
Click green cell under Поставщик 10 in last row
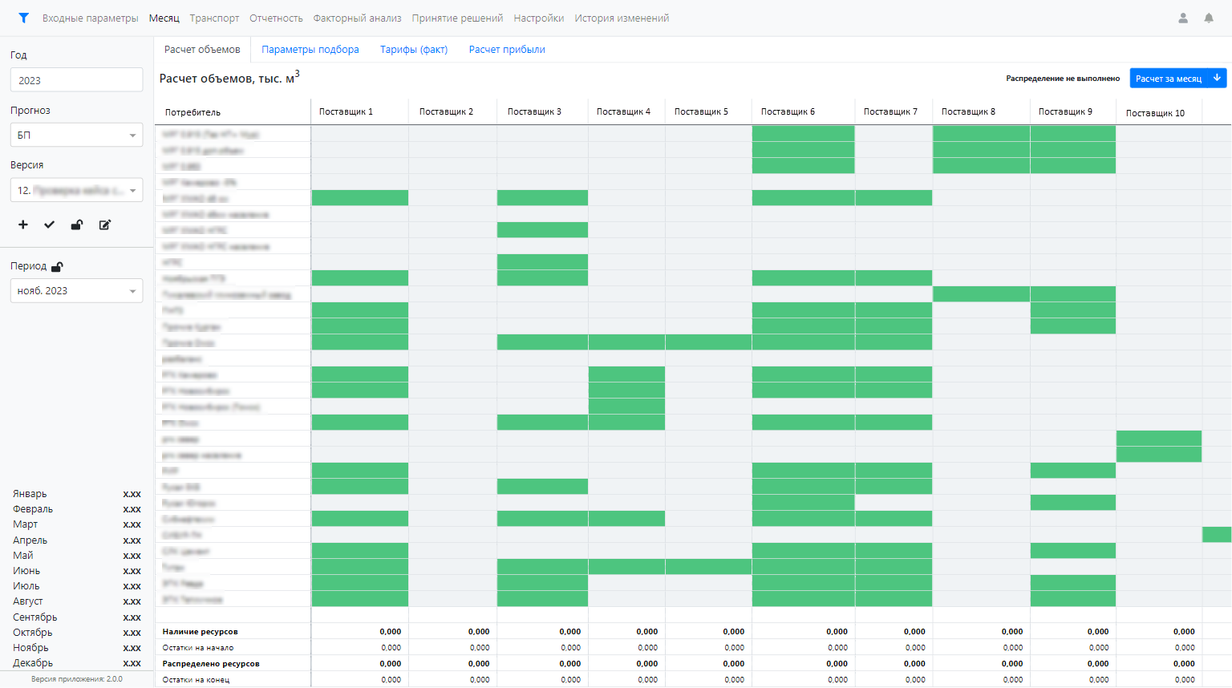pyautogui.click(x=1158, y=455)
